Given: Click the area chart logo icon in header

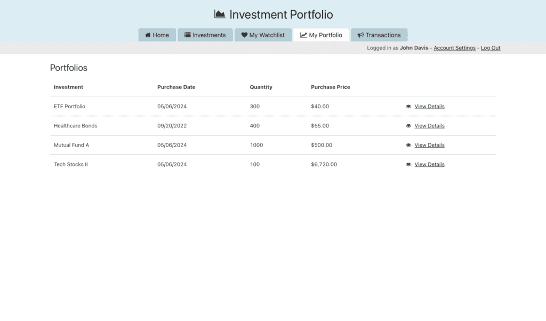Looking at the screenshot, I should (220, 14).
